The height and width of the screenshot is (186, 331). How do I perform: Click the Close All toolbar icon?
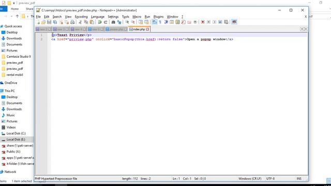pyautogui.click(x=67, y=22)
